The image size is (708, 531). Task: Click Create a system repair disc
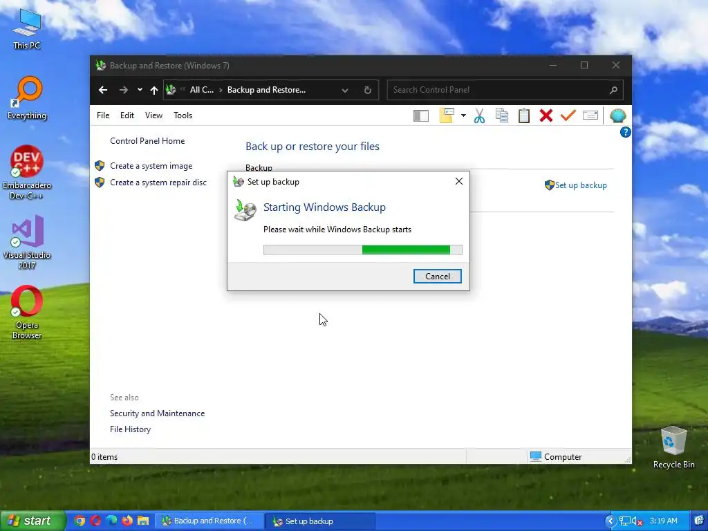pyautogui.click(x=158, y=183)
